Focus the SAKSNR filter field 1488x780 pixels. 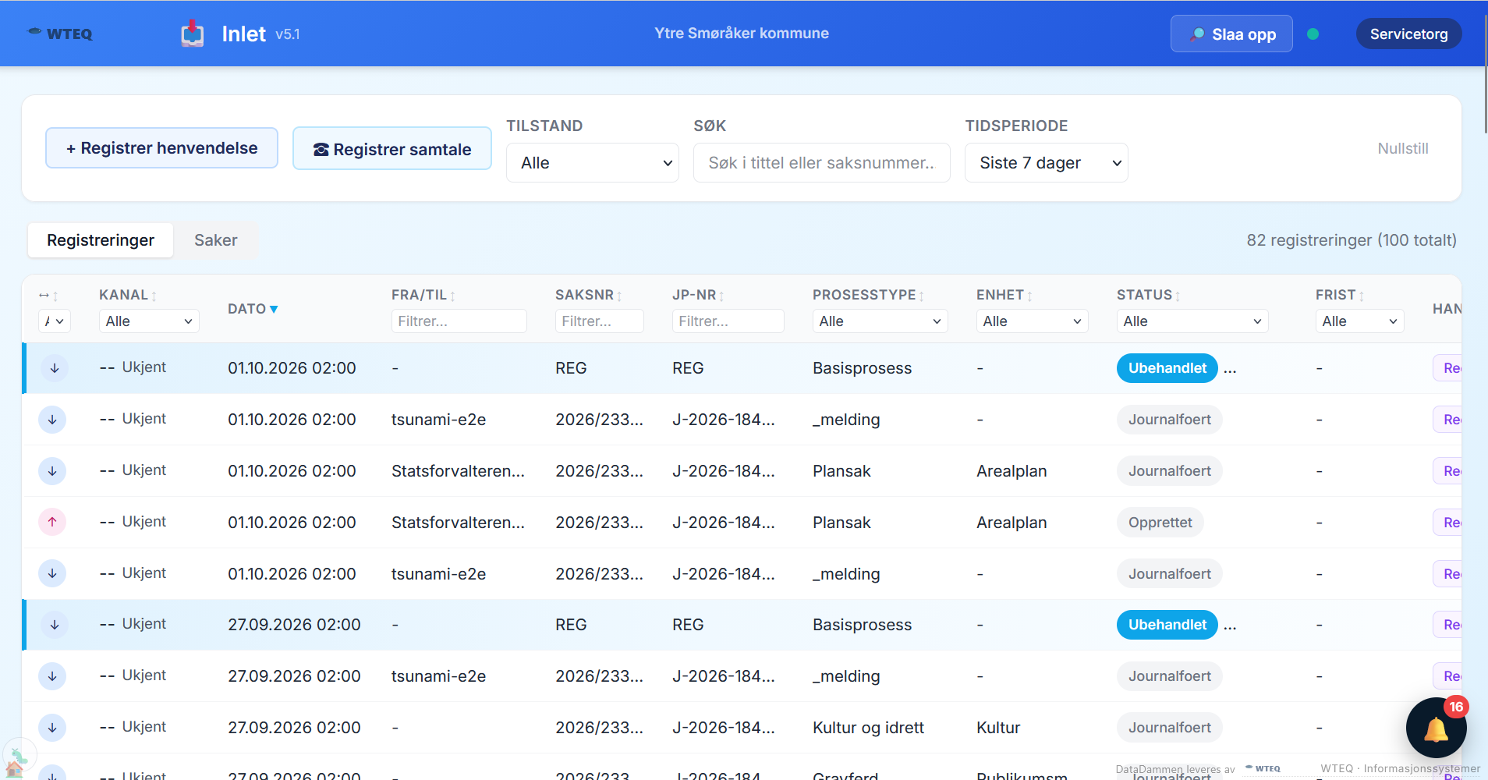pos(600,321)
